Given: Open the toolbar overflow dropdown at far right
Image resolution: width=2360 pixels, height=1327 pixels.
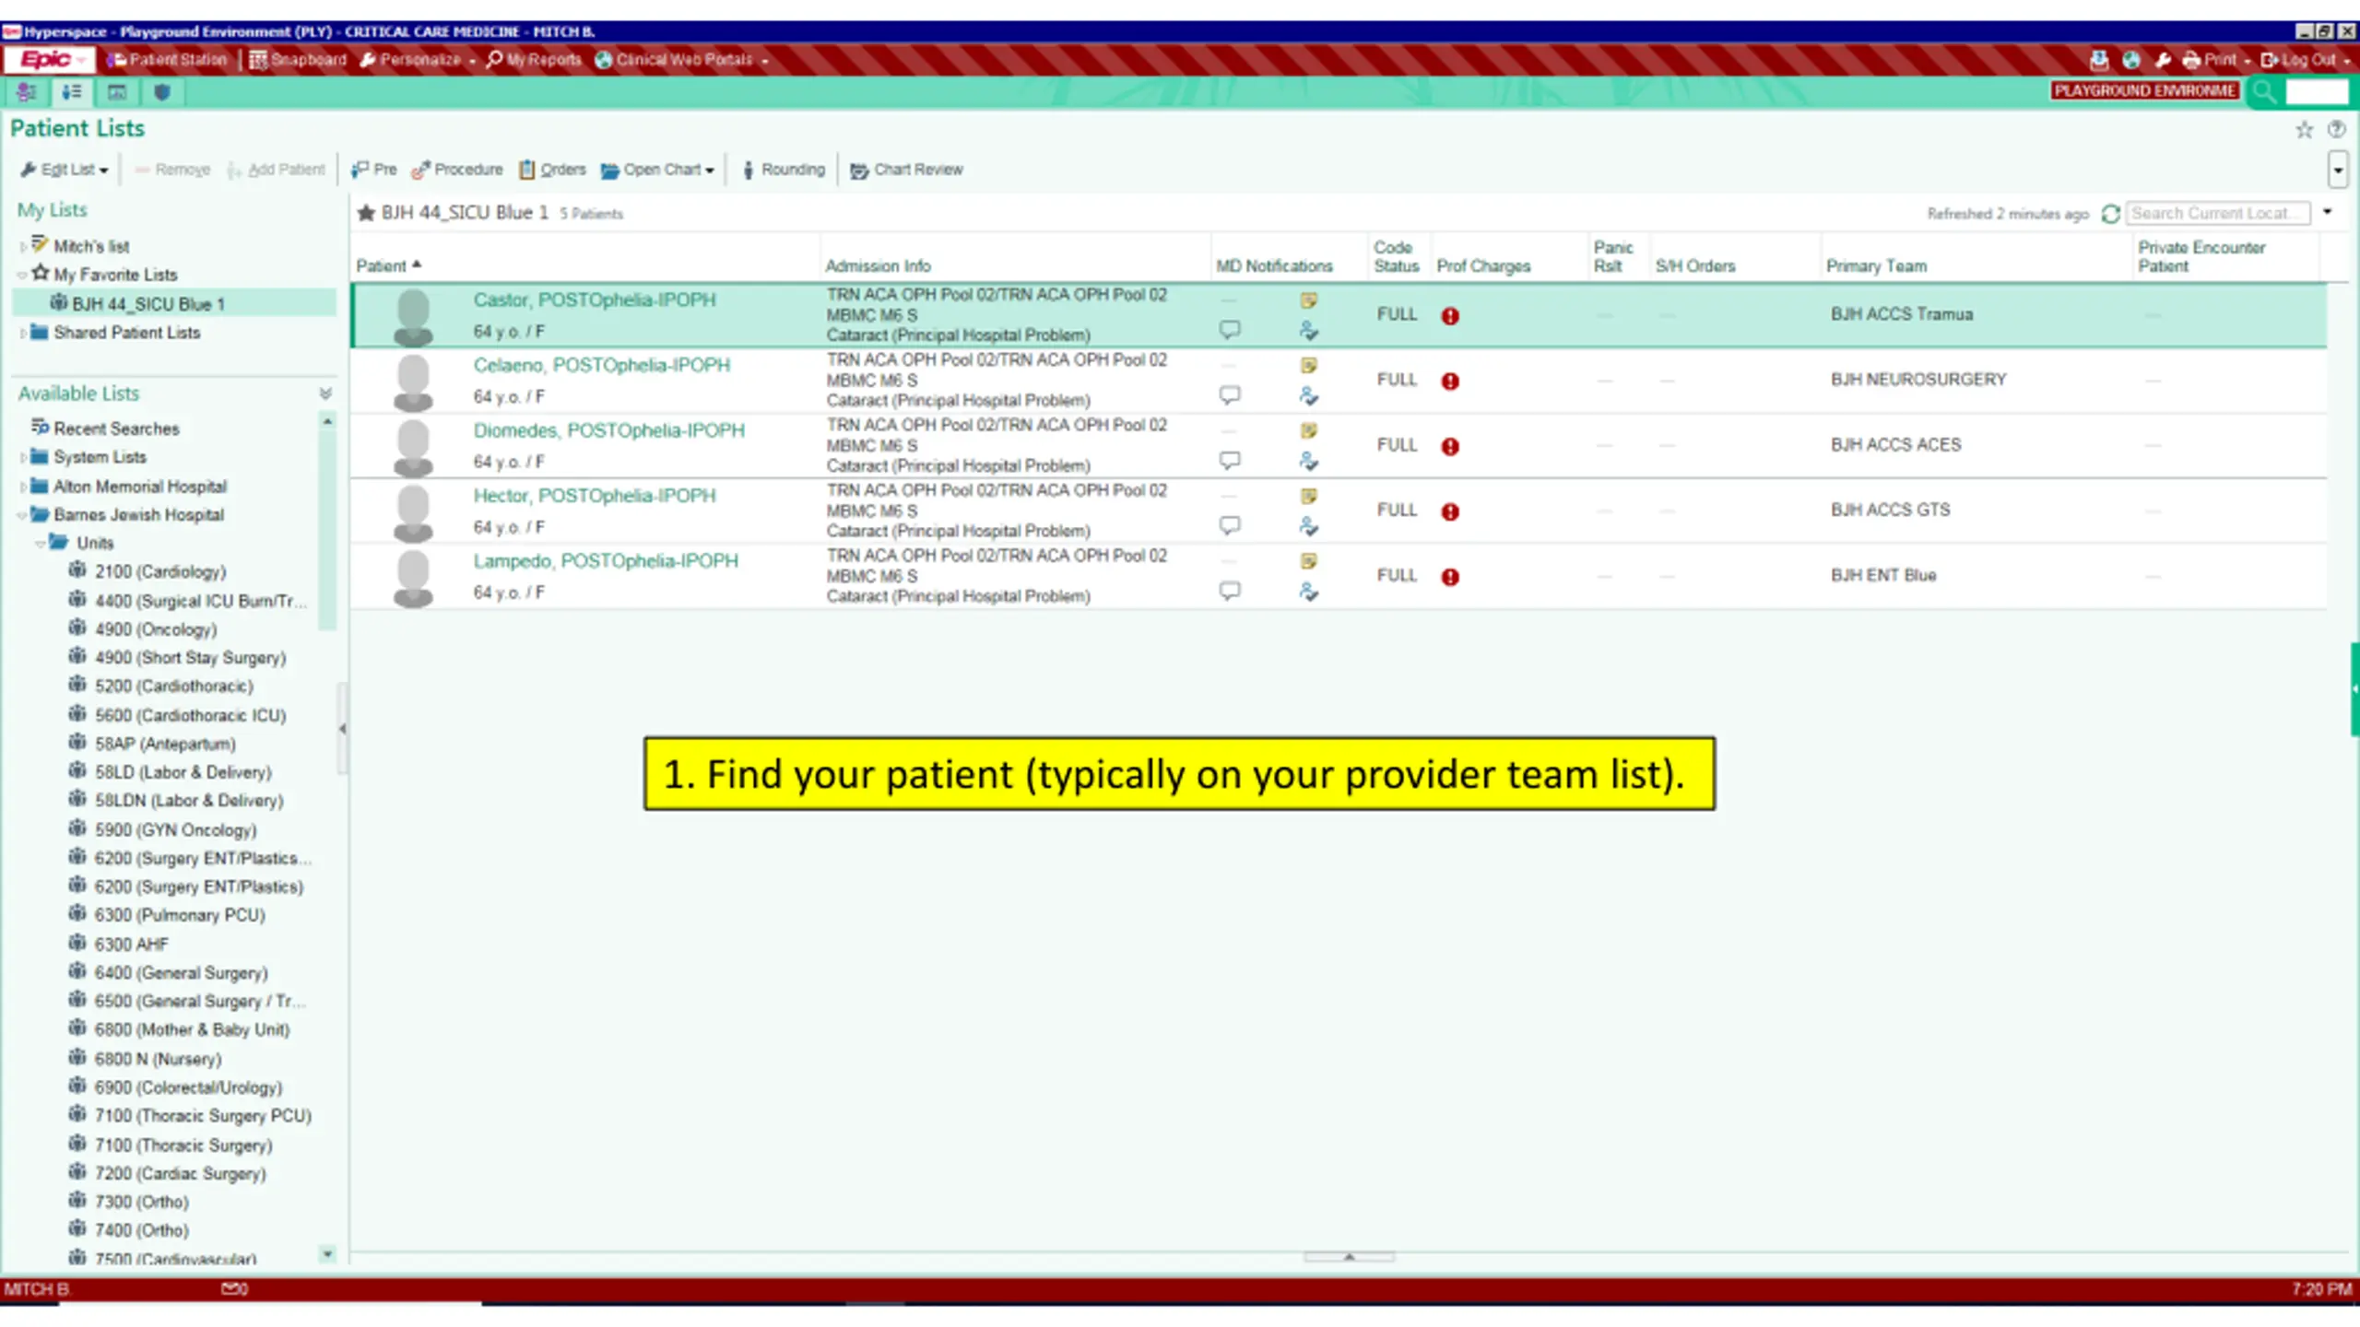Looking at the screenshot, I should click(x=2337, y=170).
